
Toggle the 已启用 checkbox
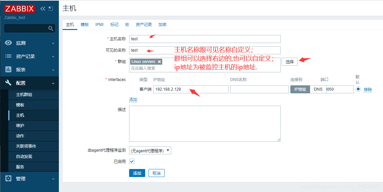coord(132,161)
